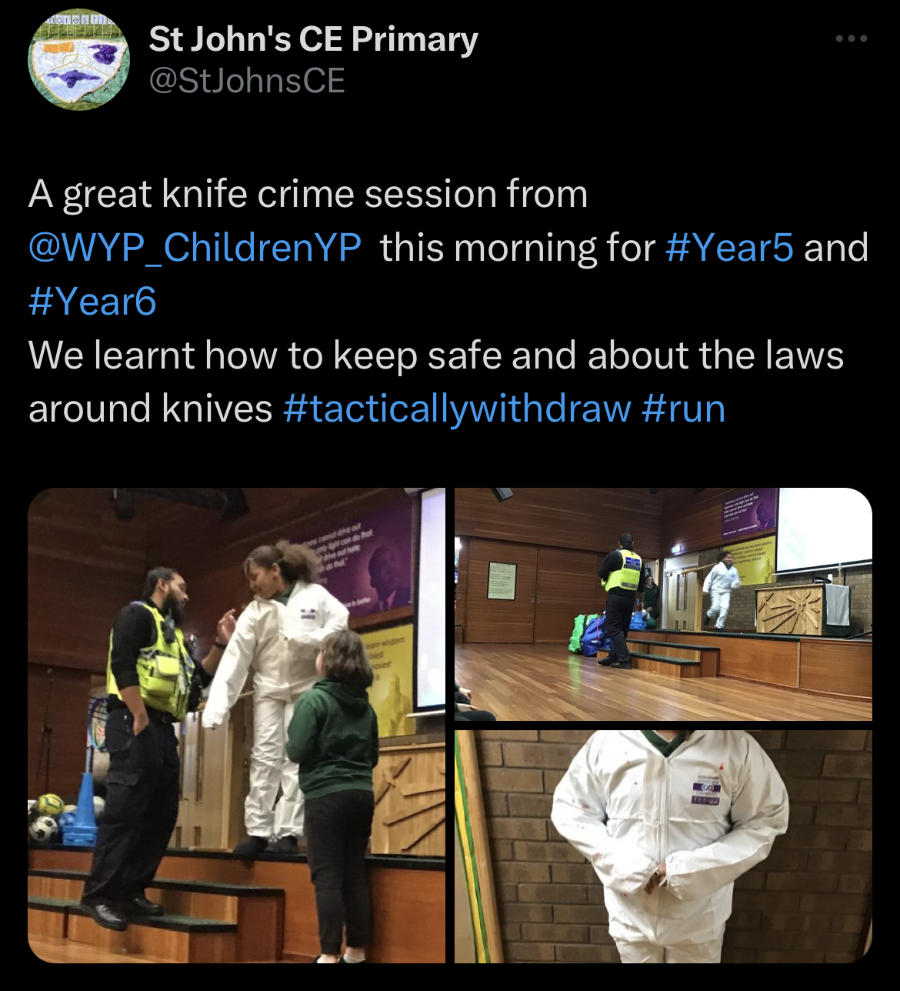This screenshot has width=900, height=991.
Task: Open the bottom-right photo of the white coverall
Action: tap(663, 846)
